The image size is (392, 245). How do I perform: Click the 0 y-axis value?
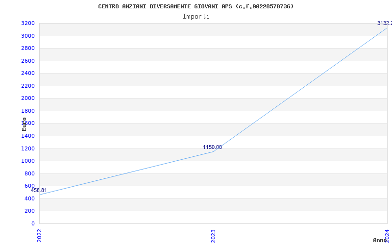(33, 223)
